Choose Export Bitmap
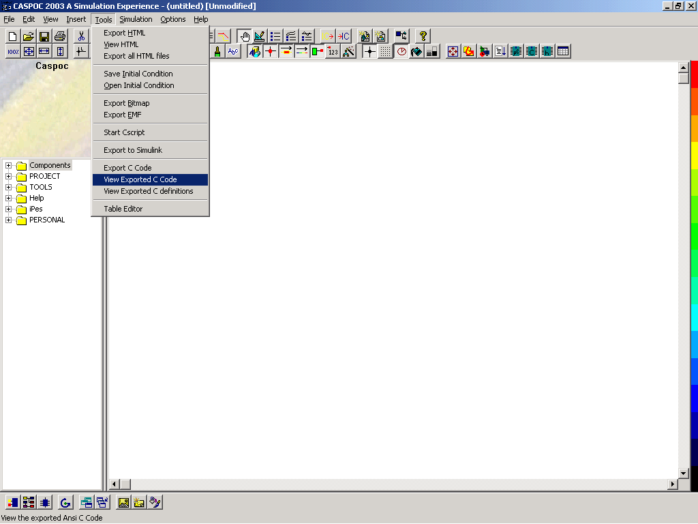This screenshot has width=698, height=524. coord(151,104)
